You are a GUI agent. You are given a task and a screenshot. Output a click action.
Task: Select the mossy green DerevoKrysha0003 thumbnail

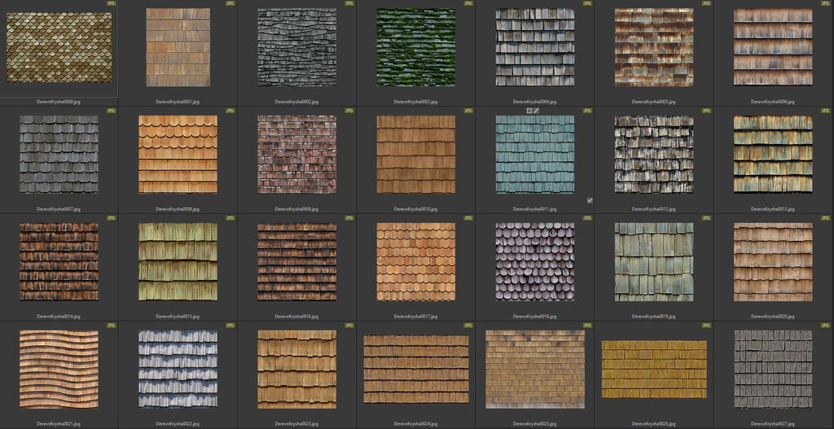tap(416, 47)
